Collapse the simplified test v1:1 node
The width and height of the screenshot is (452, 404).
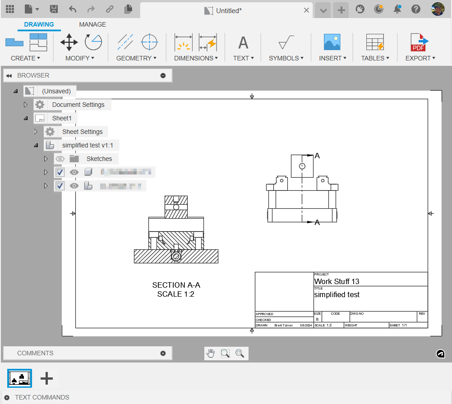click(x=36, y=145)
